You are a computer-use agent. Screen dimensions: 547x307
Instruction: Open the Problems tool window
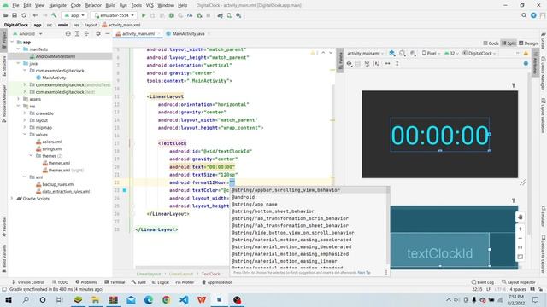(86, 282)
